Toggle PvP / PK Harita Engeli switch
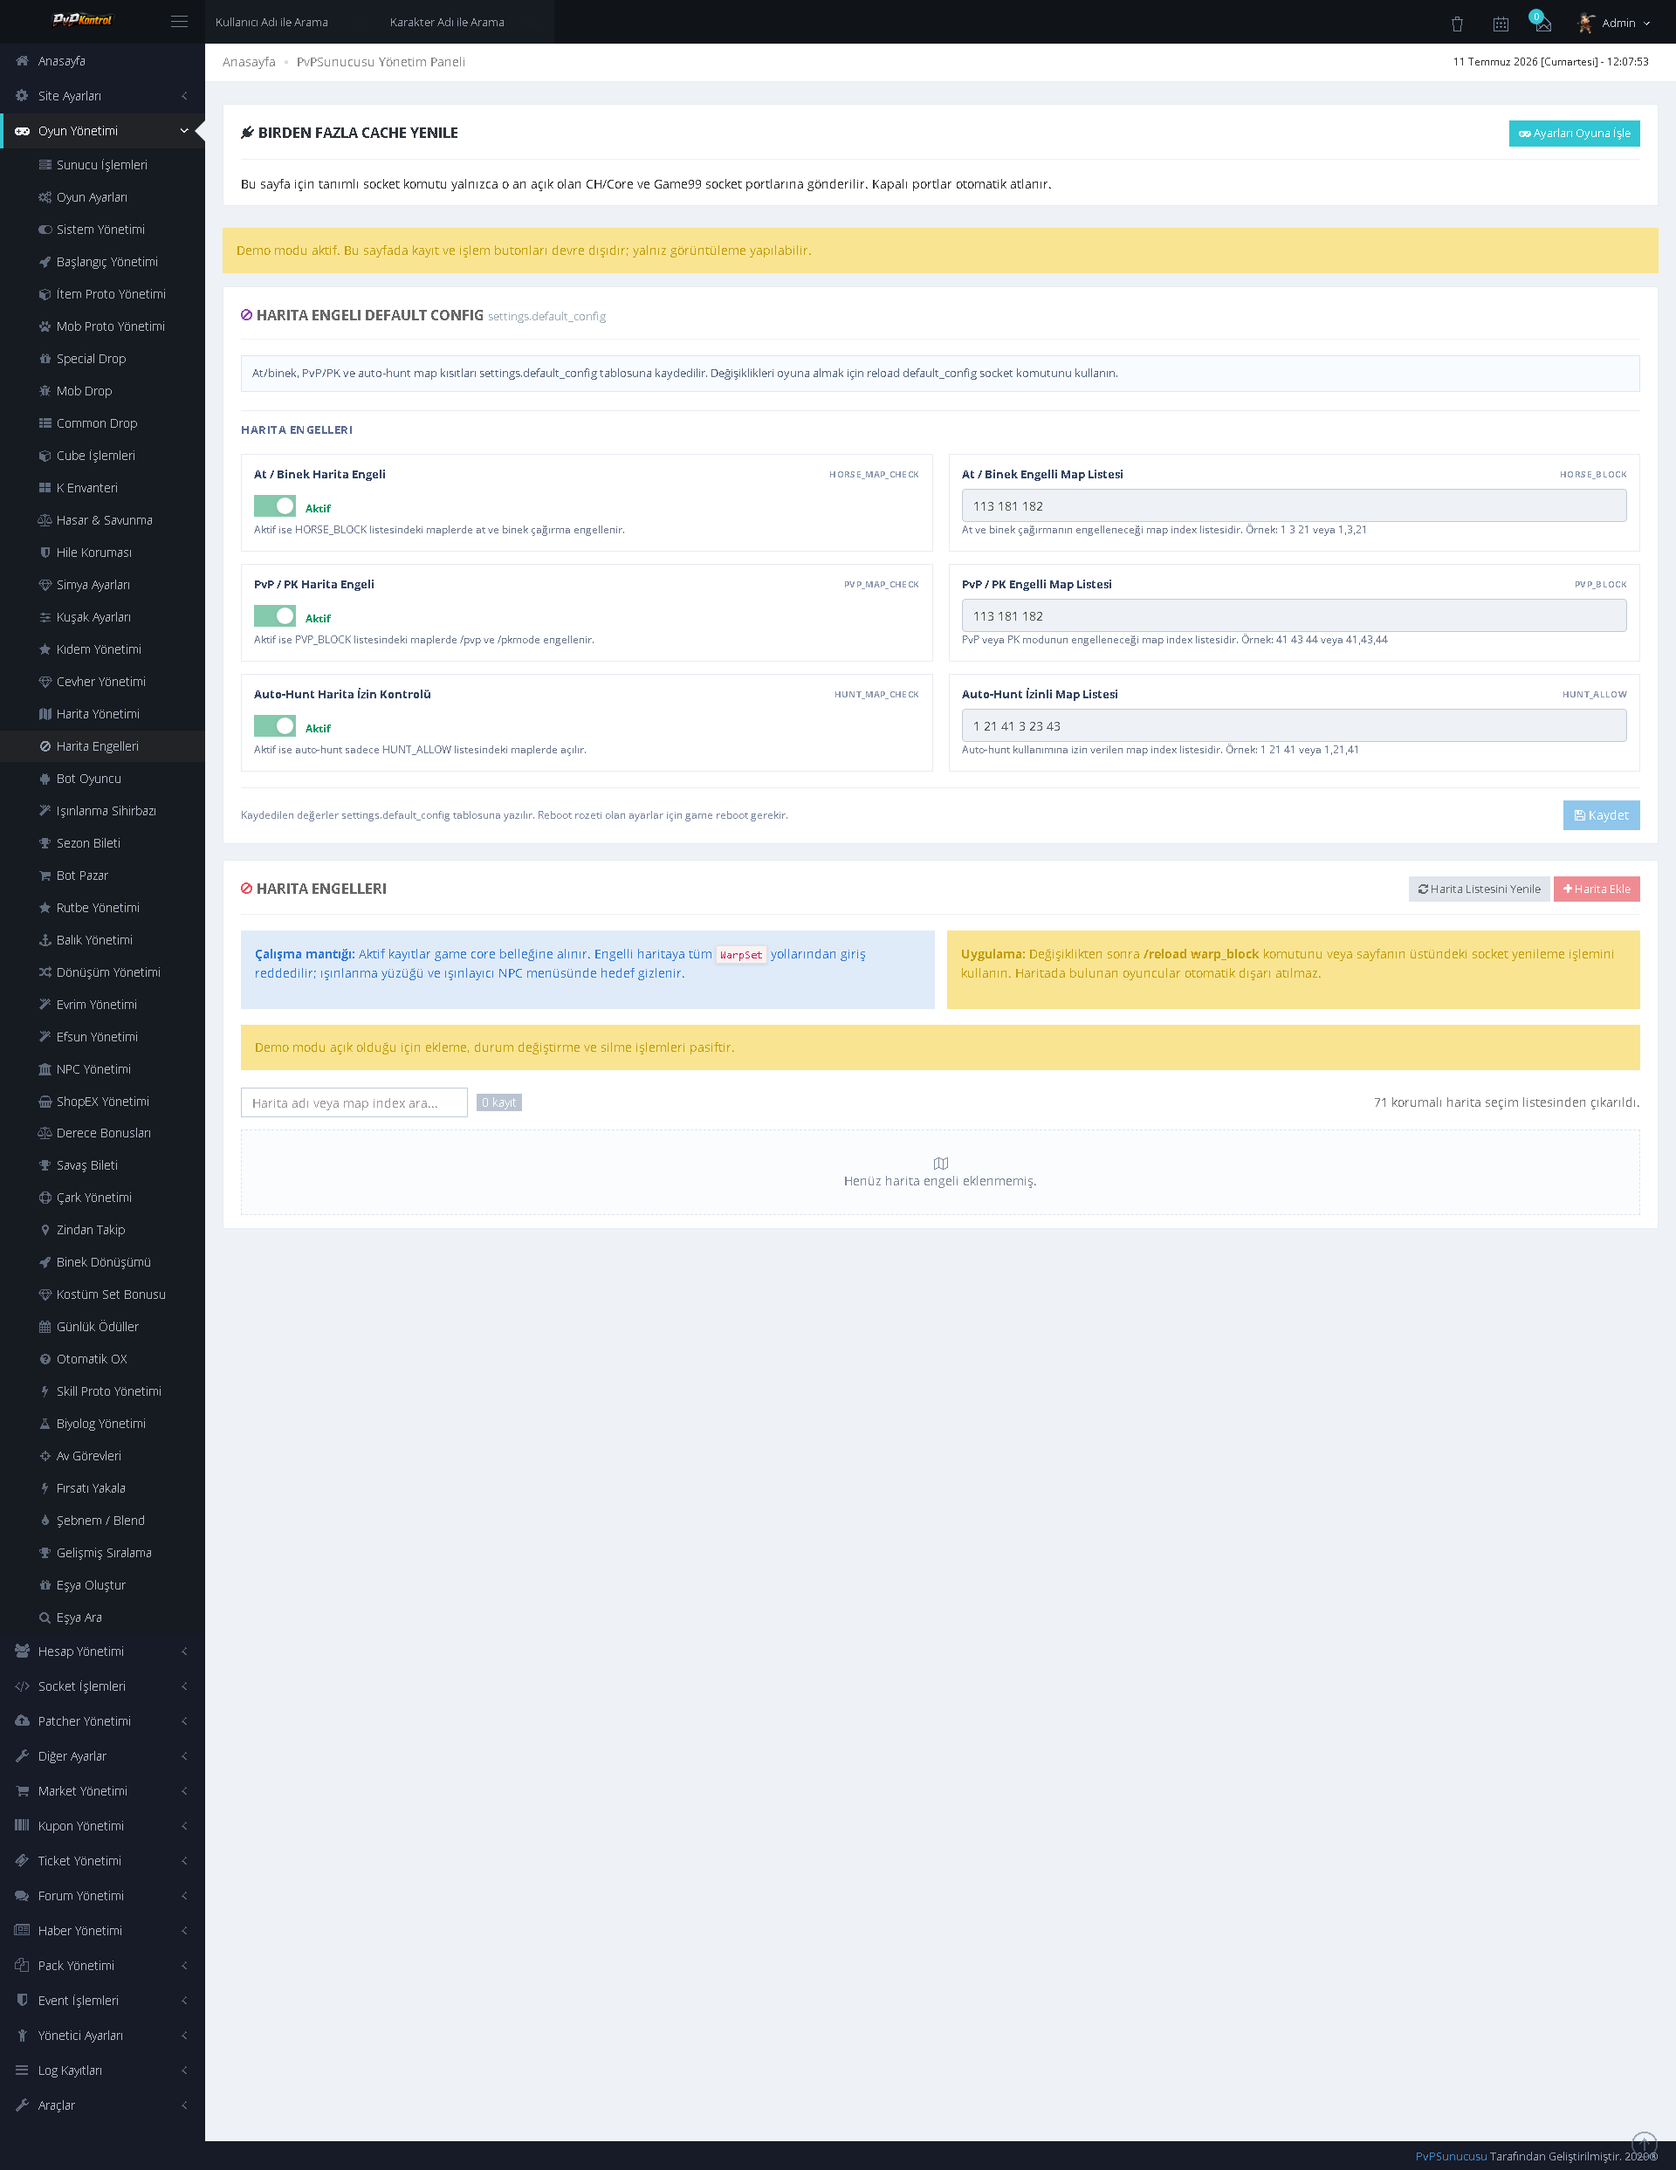Screen dimensions: 1676x2170 (274, 616)
